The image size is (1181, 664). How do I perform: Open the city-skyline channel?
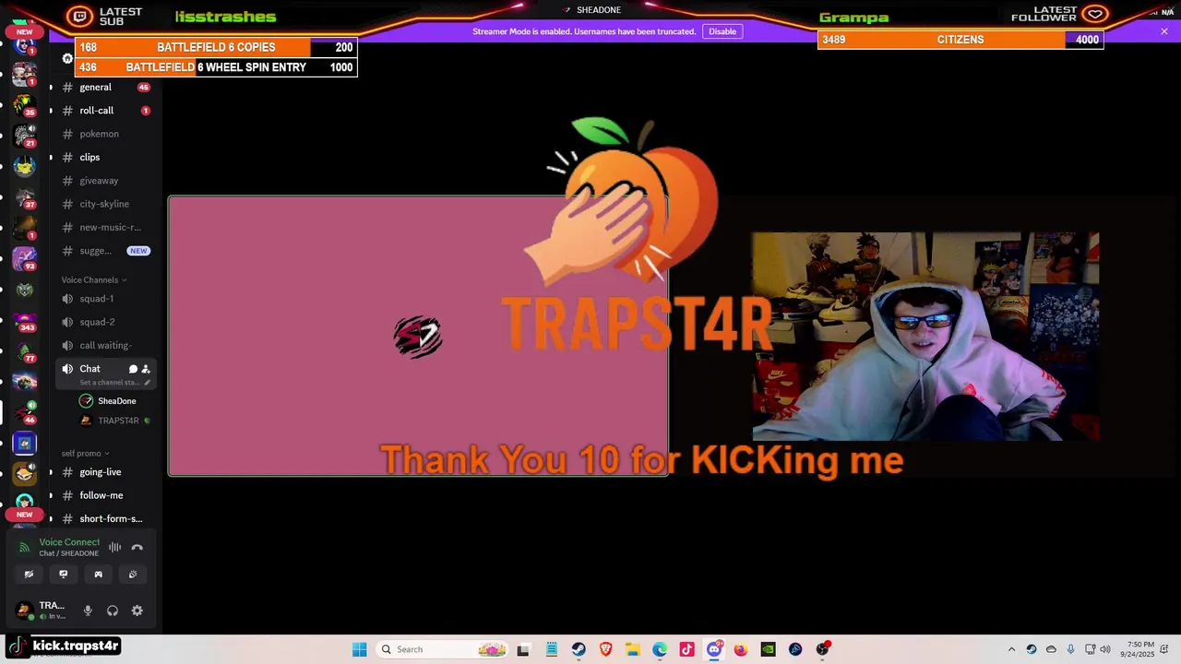click(x=105, y=204)
